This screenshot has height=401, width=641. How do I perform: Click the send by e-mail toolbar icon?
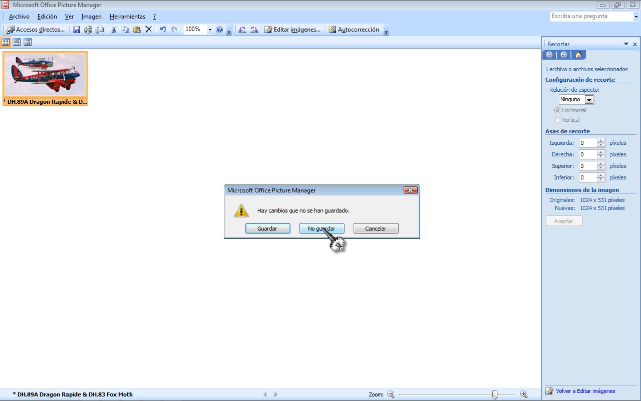[x=100, y=30]
